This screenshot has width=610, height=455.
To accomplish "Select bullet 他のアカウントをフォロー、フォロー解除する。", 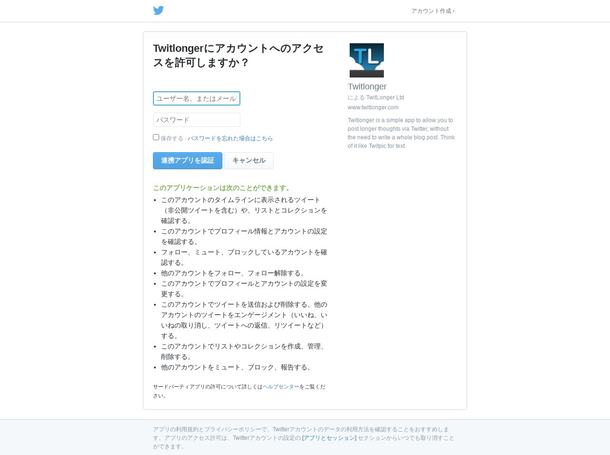I will [x=234, y=273].
